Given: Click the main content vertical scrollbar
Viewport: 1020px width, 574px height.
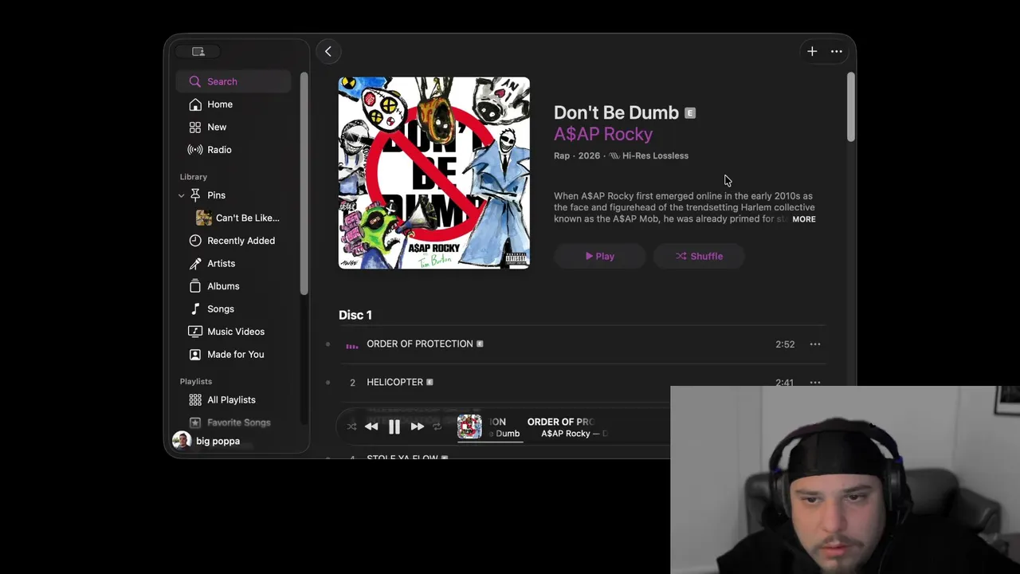Looking at the screenshot, I should (851, 108).
